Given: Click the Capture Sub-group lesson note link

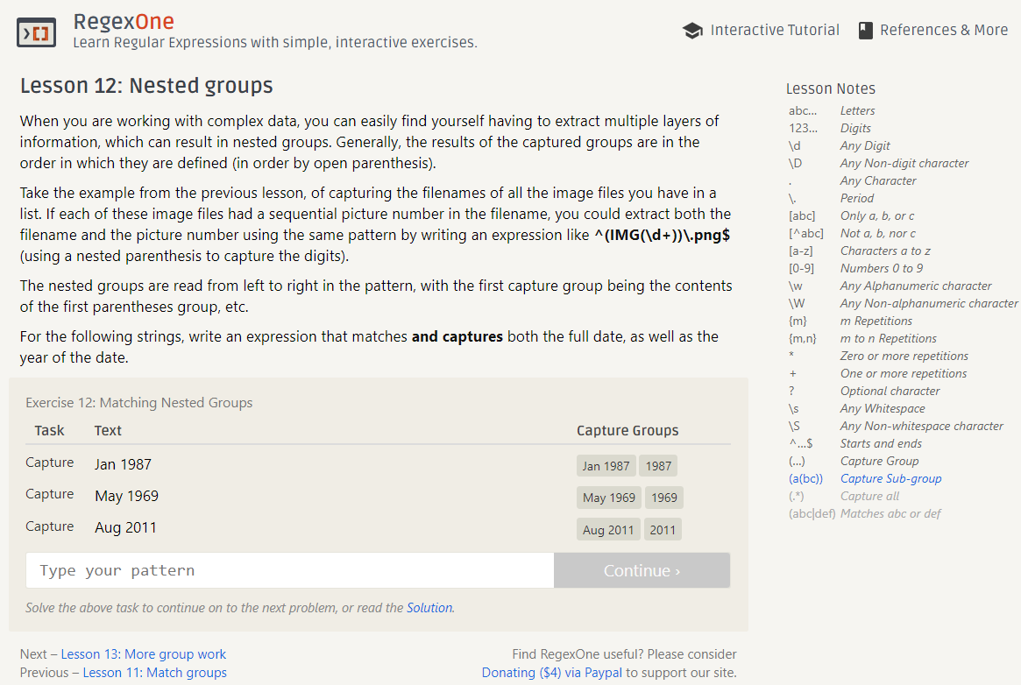Looking at the screenshot, I should tap(890, 478).
